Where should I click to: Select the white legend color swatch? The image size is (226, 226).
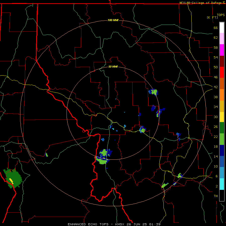[222, 28]
